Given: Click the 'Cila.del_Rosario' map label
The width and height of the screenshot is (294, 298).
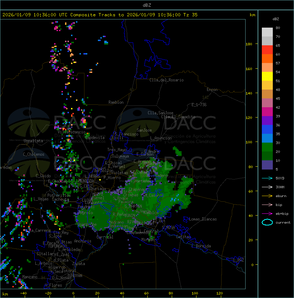Looking at the screenshot, I should [x=166, y=80].
